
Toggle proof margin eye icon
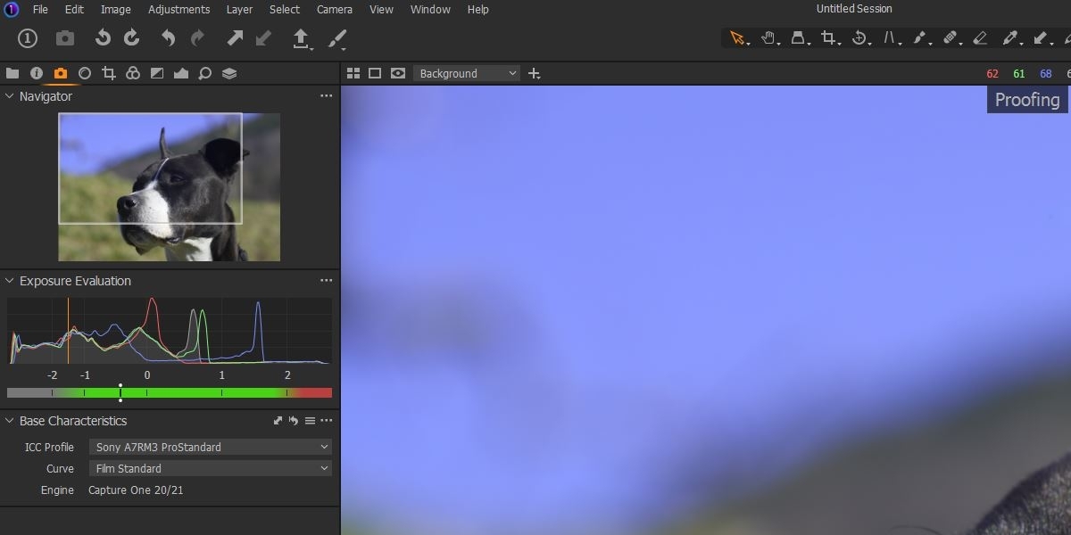pos(398,73)
